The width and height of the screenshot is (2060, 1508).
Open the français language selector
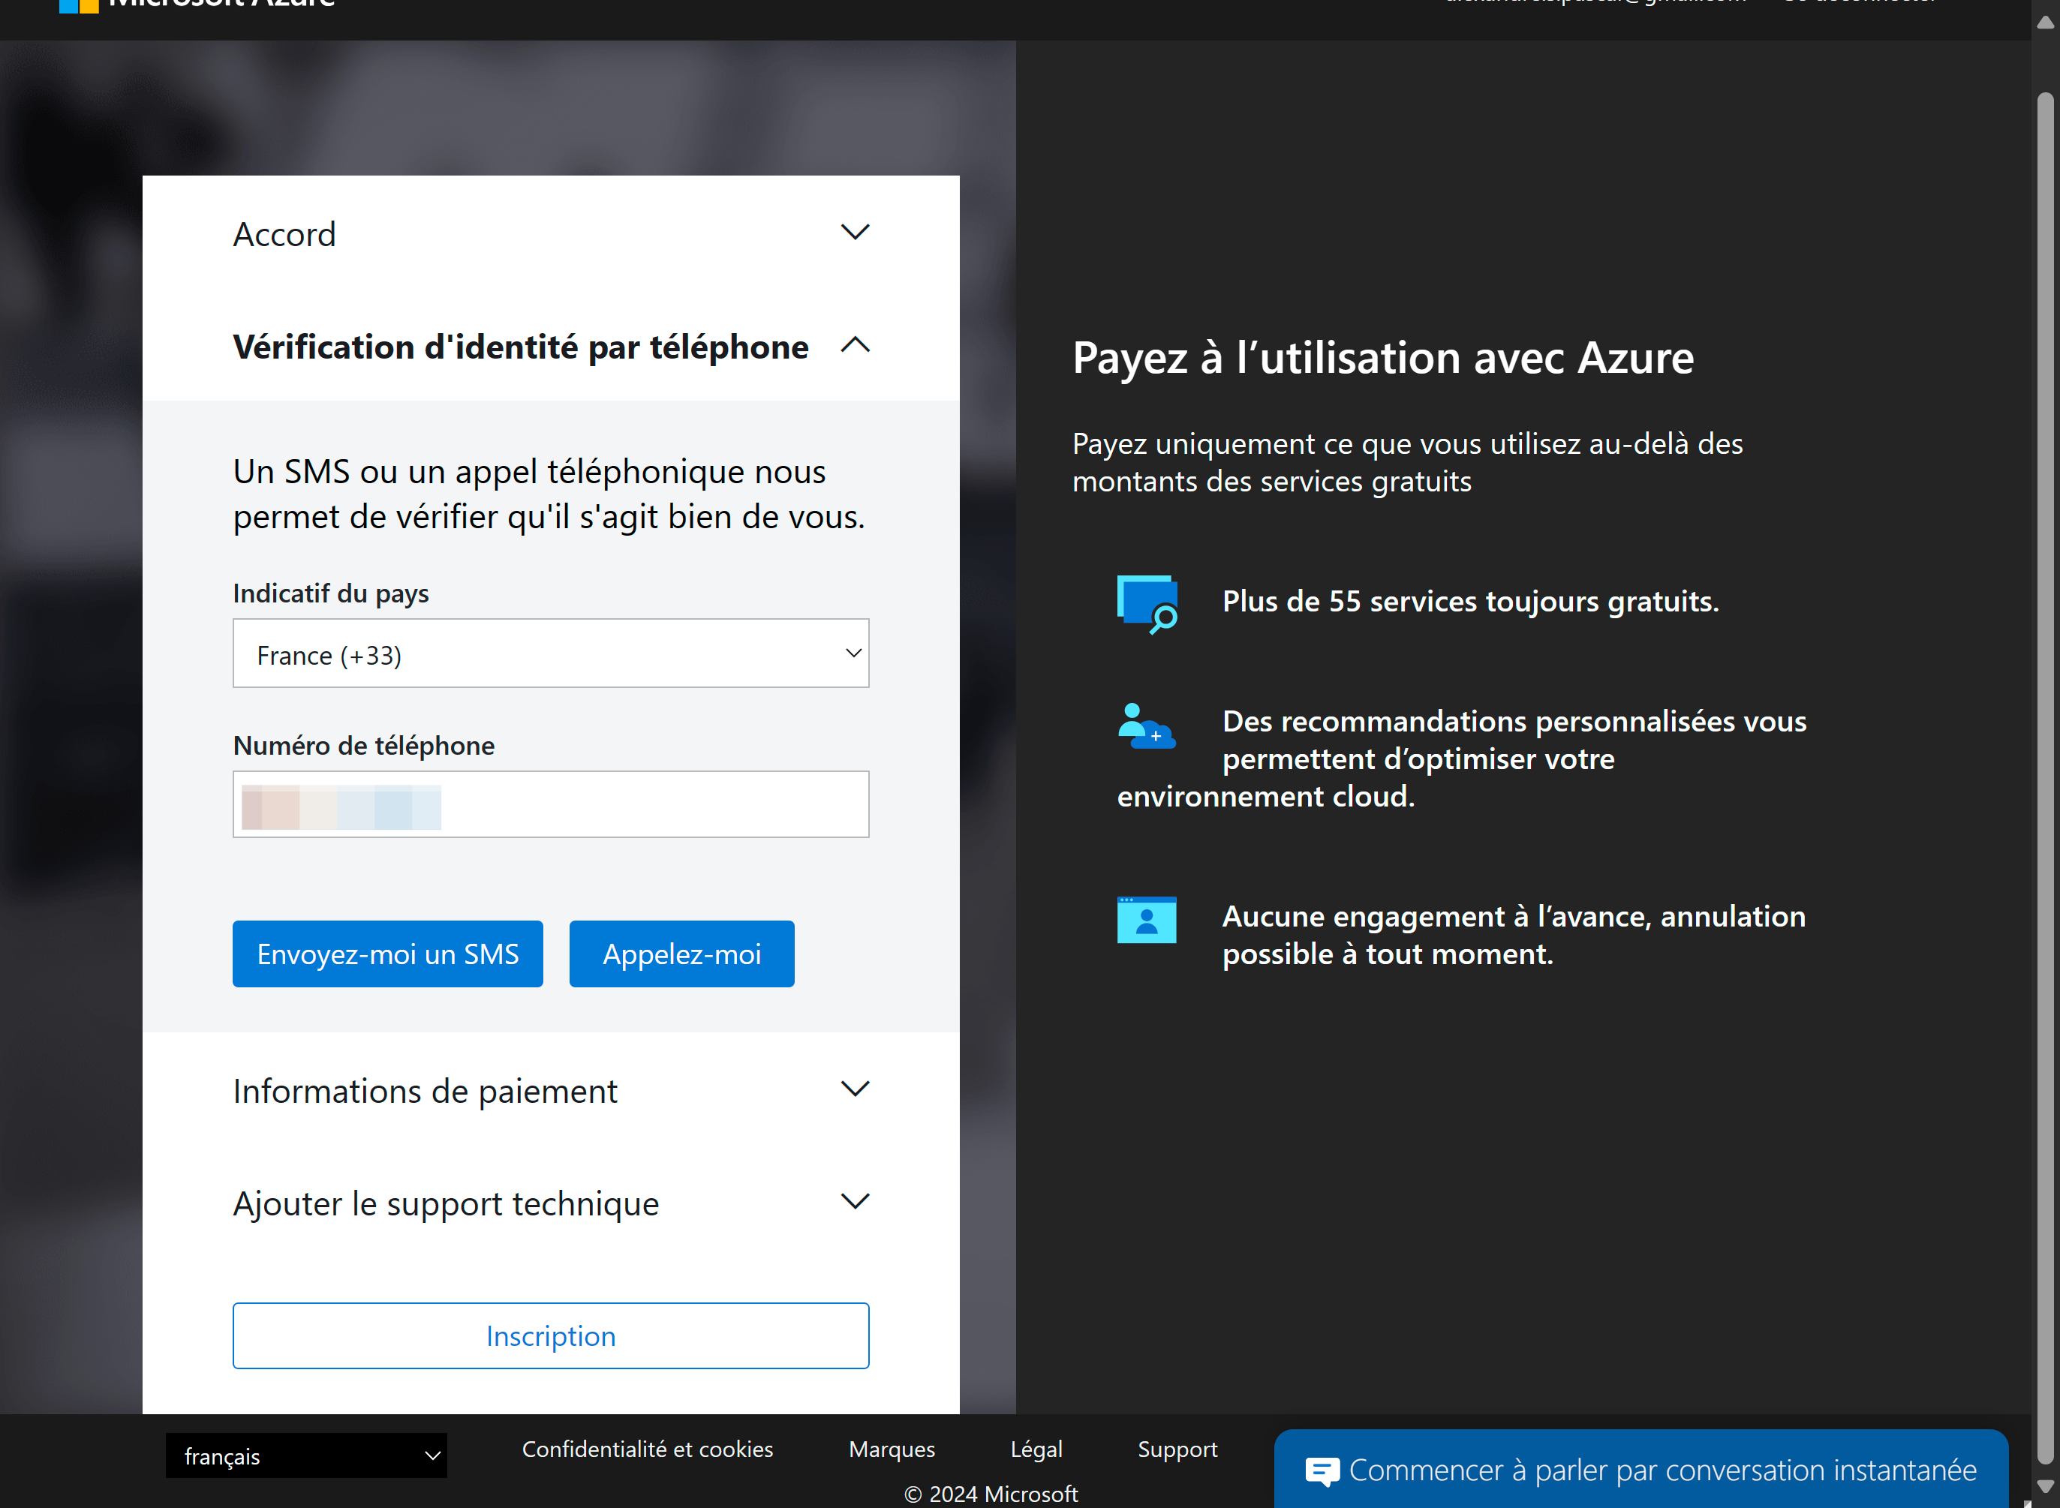coord(306,1456)
